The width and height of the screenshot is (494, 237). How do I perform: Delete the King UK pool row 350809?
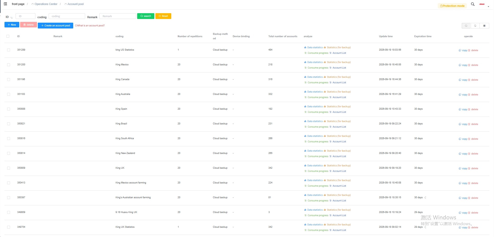tap(473, 168)
